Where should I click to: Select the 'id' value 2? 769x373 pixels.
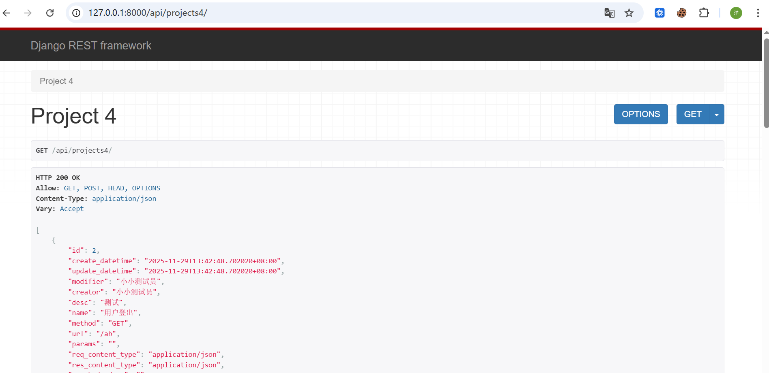94,250
